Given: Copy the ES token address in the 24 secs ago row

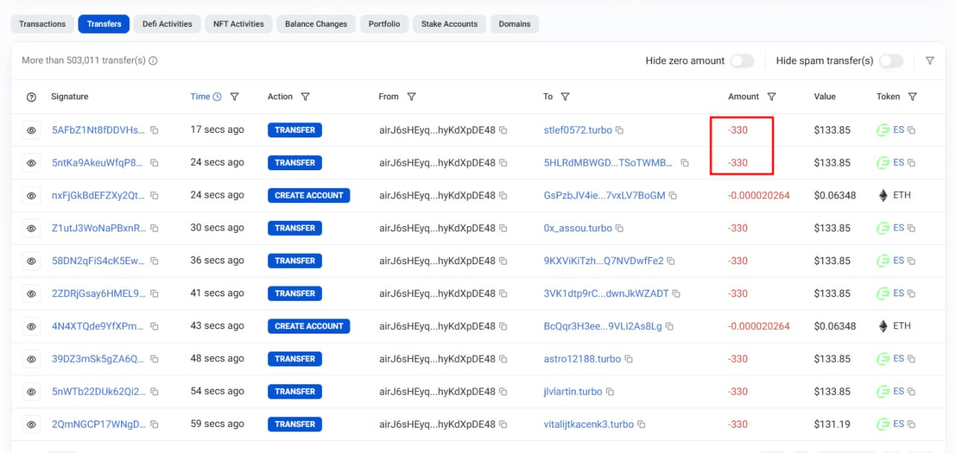Looking at the screenshot, I should pos(911,163).
